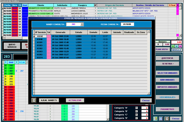Click the exit door icon beside A.B.M. HANDY'S
Screen dimensions: 184x122
click(x=34, y=100)
